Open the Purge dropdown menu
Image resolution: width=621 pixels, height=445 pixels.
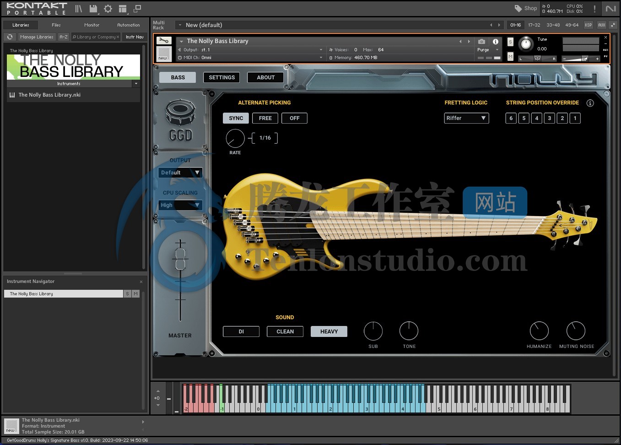click(488, 49)
